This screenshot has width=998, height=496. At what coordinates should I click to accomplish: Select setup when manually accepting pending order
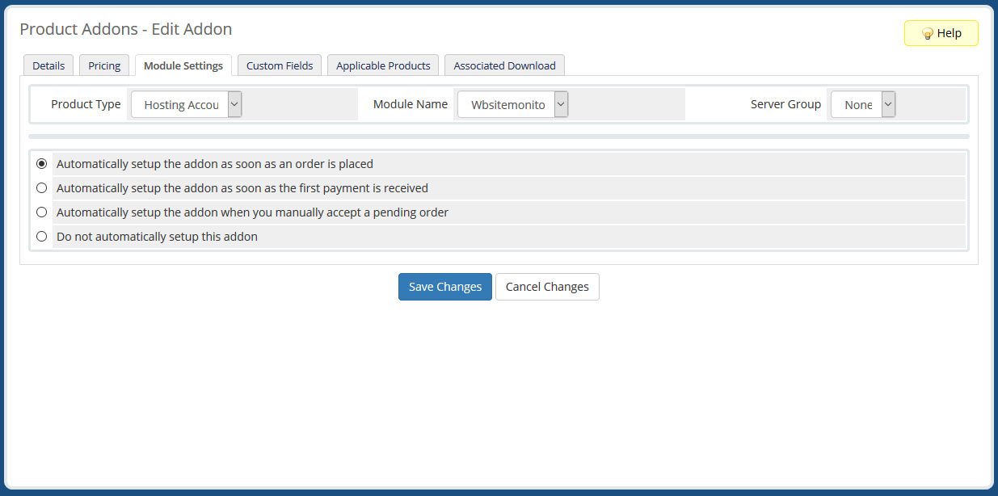41,212
